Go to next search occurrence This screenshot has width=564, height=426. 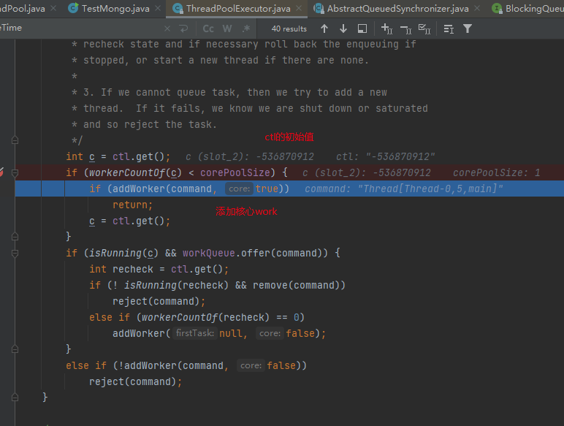click(343, 28)
